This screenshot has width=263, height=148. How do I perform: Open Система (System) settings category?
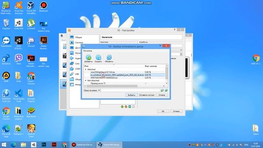(79, 42)
